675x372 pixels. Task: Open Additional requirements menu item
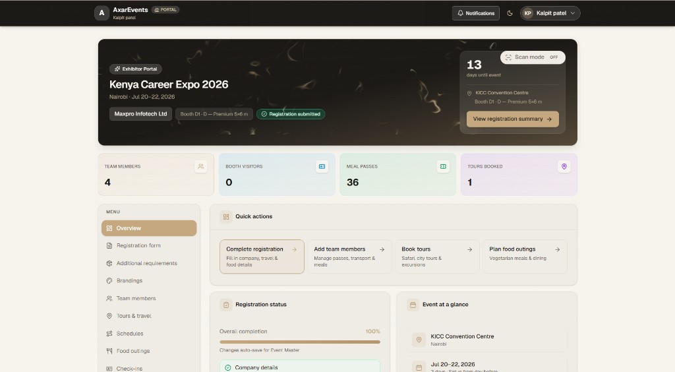pos(149,263)
